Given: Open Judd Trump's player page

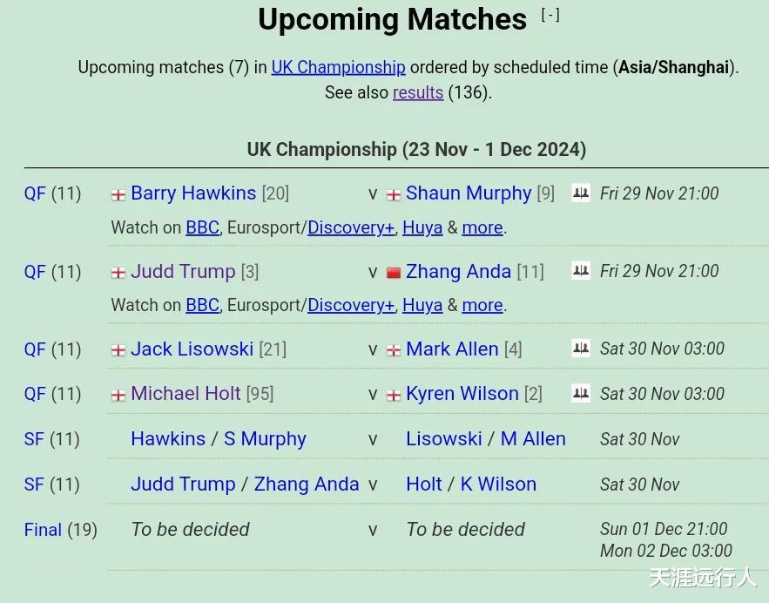Looking at the screenshot, I should [x=183, y=271].
